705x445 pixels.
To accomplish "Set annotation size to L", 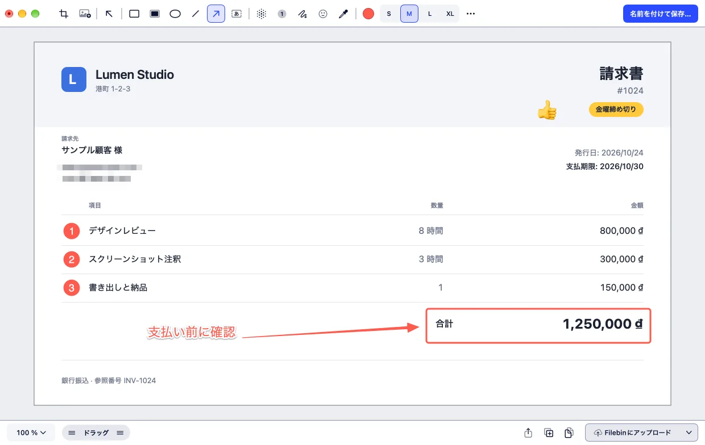I will [430, 14].
